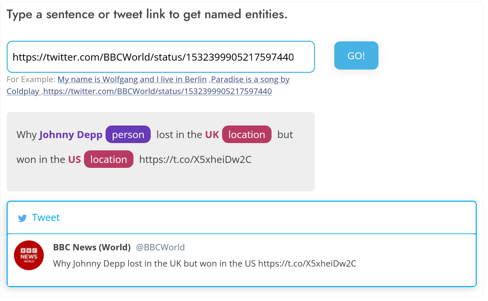This screenshot has width=488, height=301.
Task: Select the highlighted Johnny Depp entity
Action: click(x=71, y=135)
